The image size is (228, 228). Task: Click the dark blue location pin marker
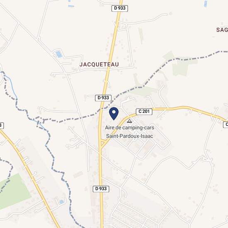click(114, 114)
